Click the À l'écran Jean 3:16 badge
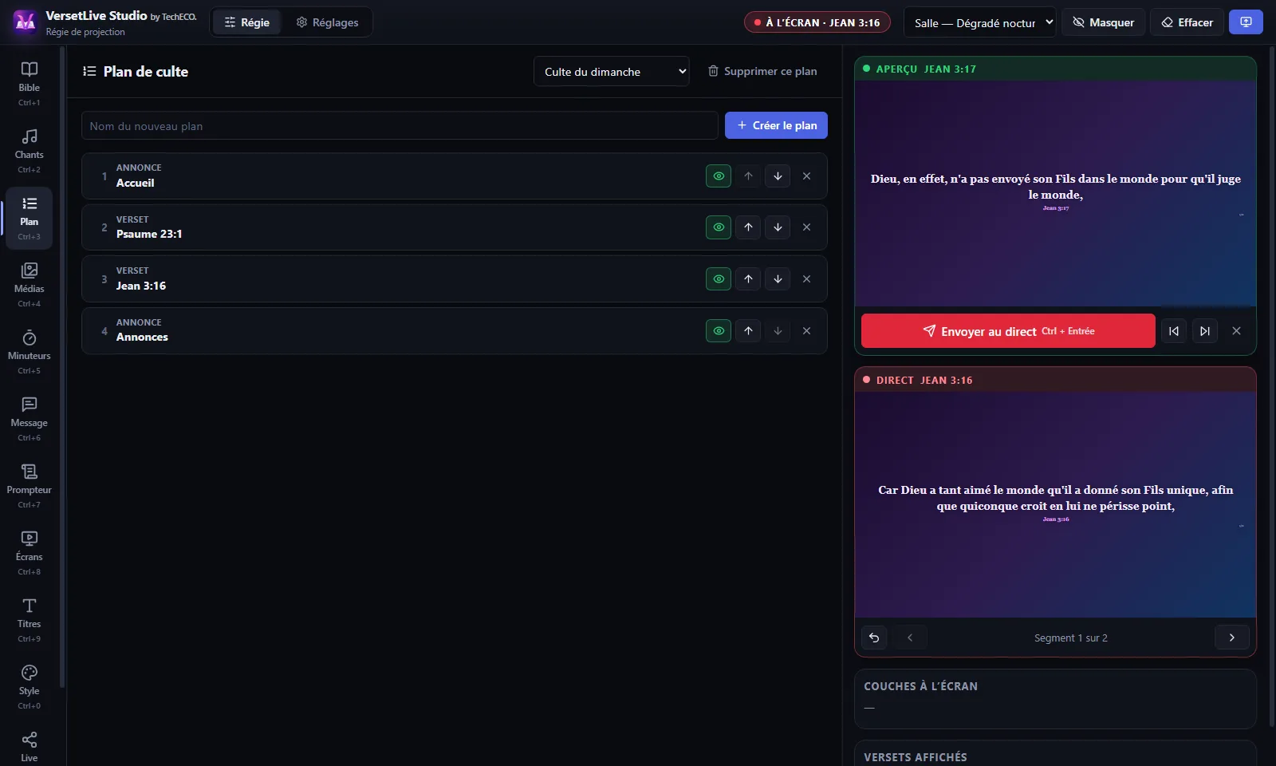The height and width of the screenshot is (766, 1276). click(x=817, y=22)
